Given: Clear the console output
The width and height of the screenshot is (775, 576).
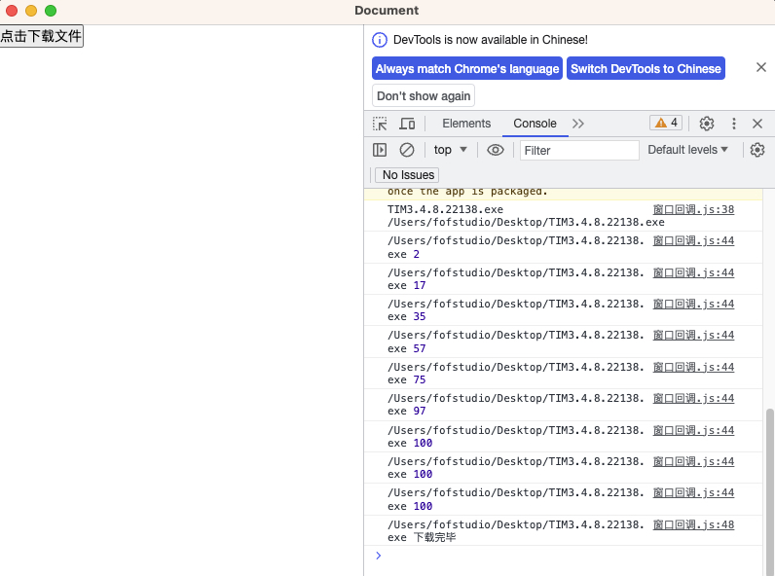Looking at the screenshot, I should [x=406, y=150].
